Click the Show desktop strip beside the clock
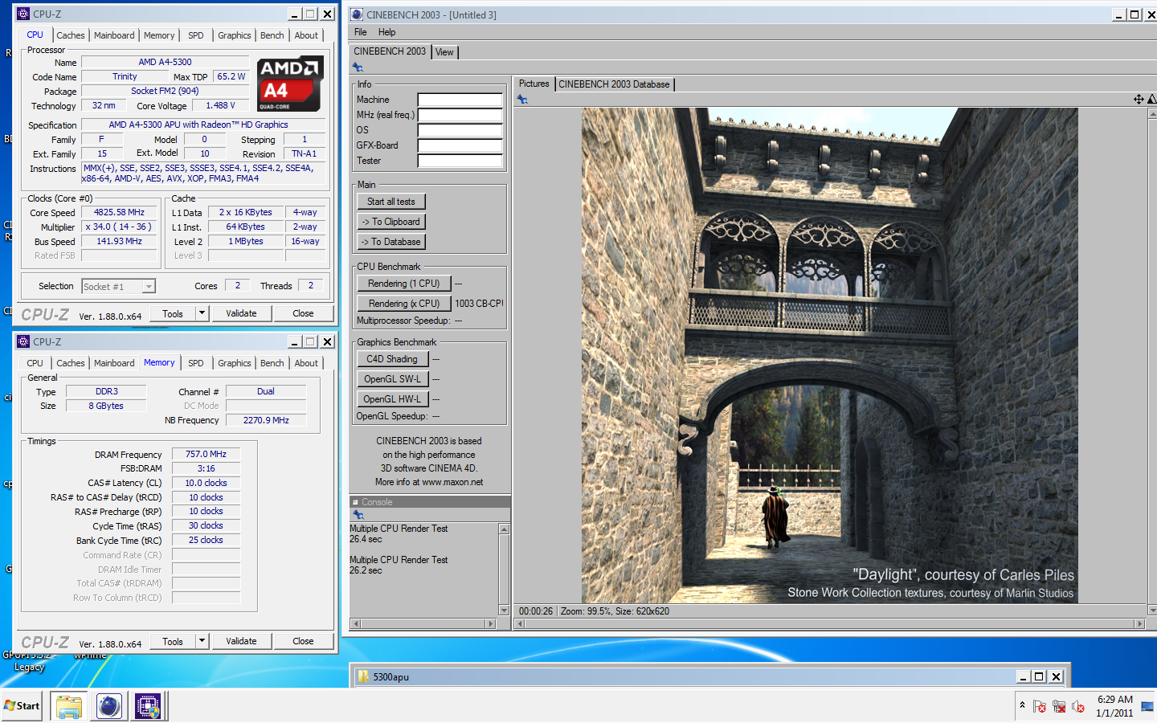Viewport: 1157px width, 723px height. coord(1148,706)
